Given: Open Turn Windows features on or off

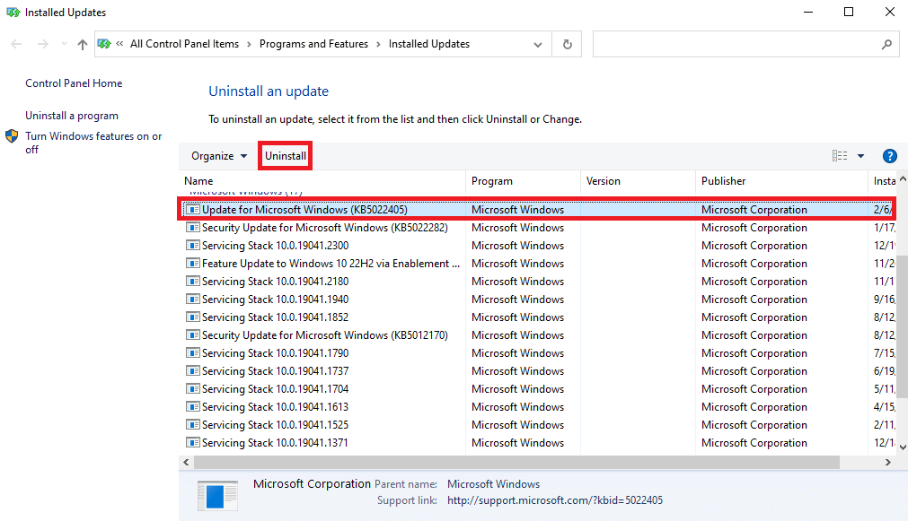Looking at the screenshot, I should pyautogui.click(x=93, y=143).
